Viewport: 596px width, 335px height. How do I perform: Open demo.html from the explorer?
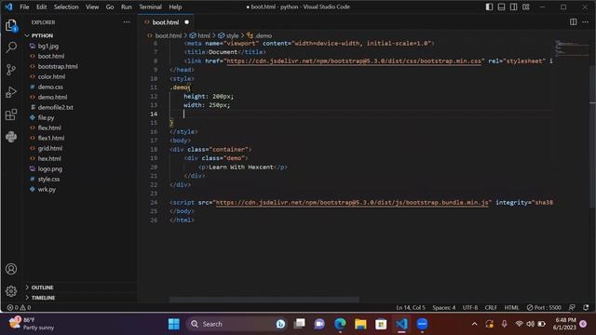click(52, 97)
